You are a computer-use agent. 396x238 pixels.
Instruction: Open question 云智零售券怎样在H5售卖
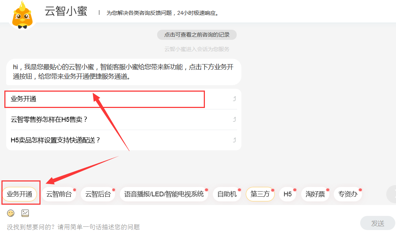pyautogui.click(x=49, y=119)
